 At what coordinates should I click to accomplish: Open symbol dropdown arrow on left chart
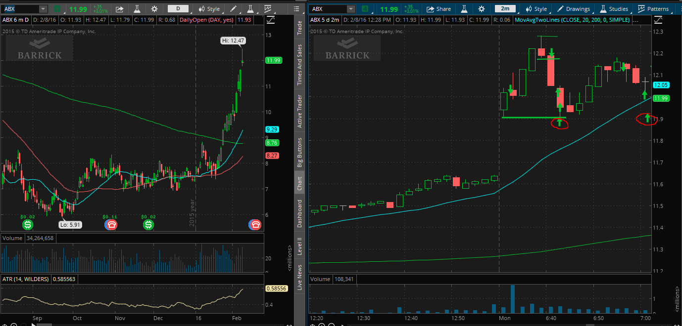[43, 9]
